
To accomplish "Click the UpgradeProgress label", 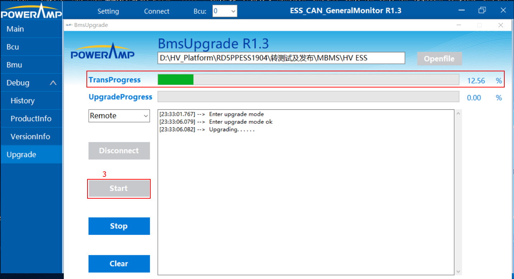I will point(121,97).
